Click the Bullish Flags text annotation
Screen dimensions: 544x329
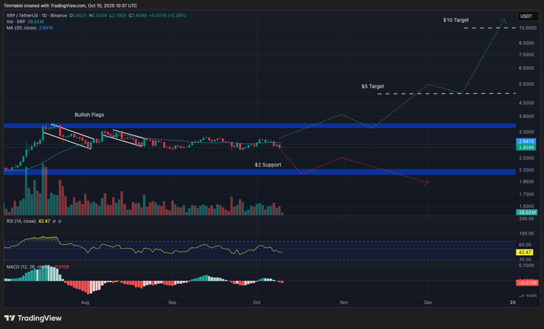(89, 114)
